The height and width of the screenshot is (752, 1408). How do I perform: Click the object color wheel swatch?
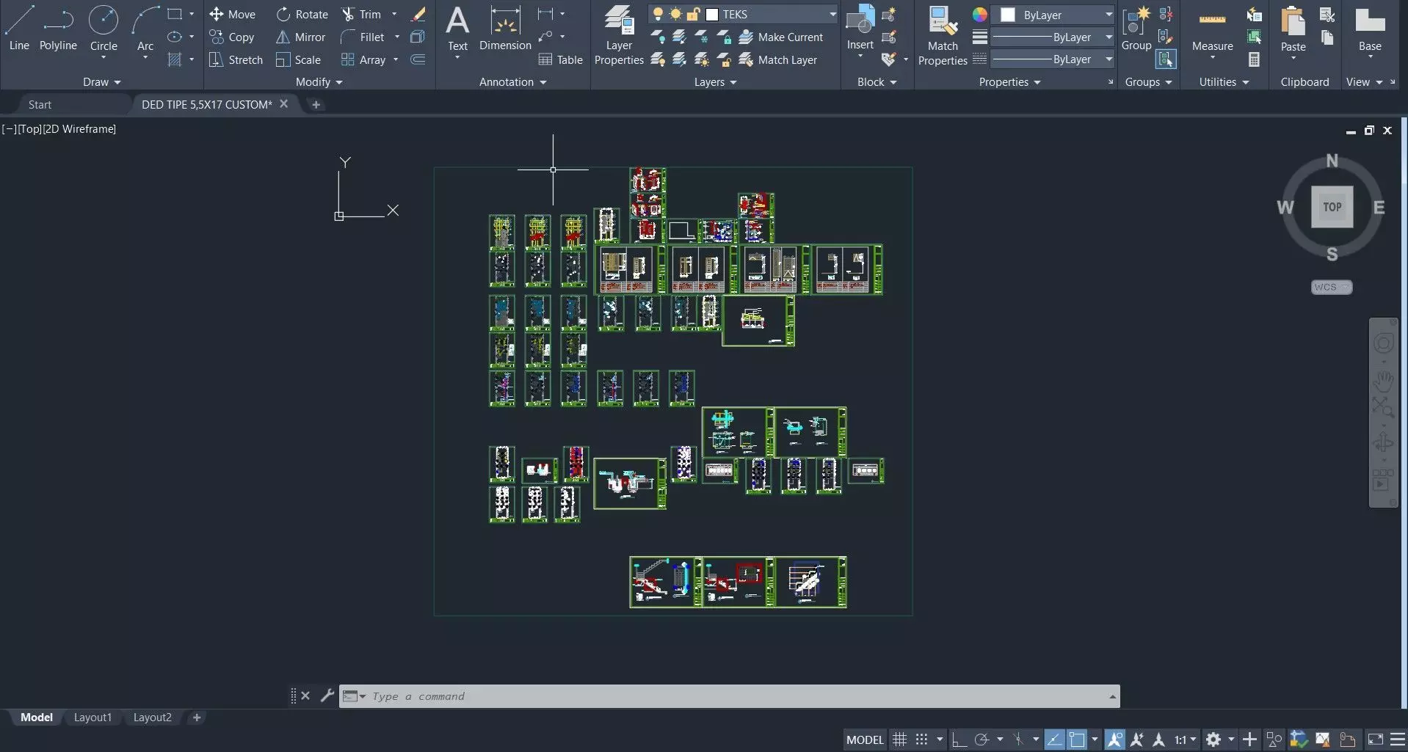tap(979, 15)
